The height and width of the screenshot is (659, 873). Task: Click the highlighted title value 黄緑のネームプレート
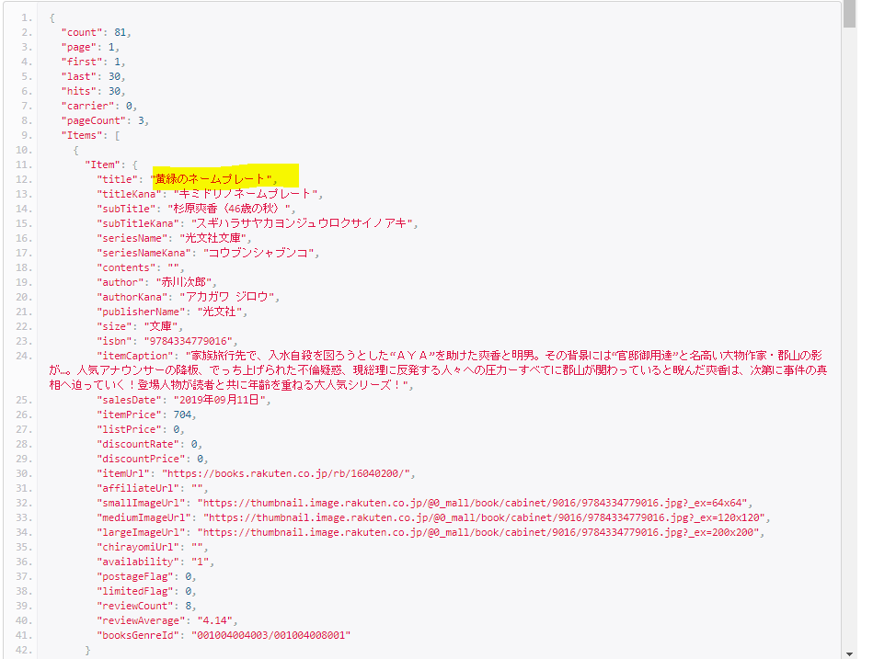[x=213, y=179]
